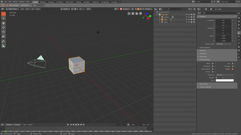Screen dimensions: 241x135
Task: Toggle the auto keying record button
Action: pos(68,125)
